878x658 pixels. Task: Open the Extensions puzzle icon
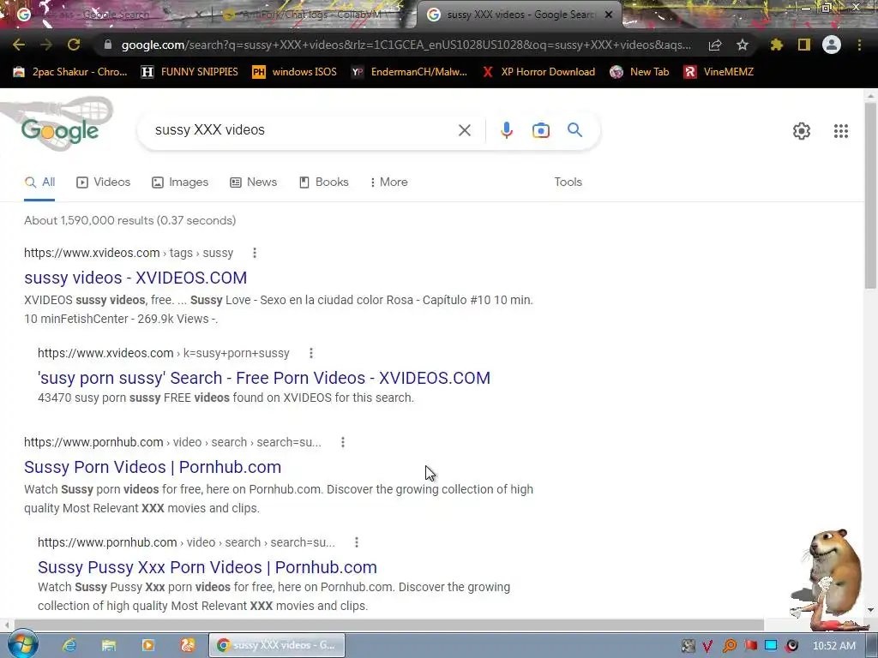pos(777,45)
